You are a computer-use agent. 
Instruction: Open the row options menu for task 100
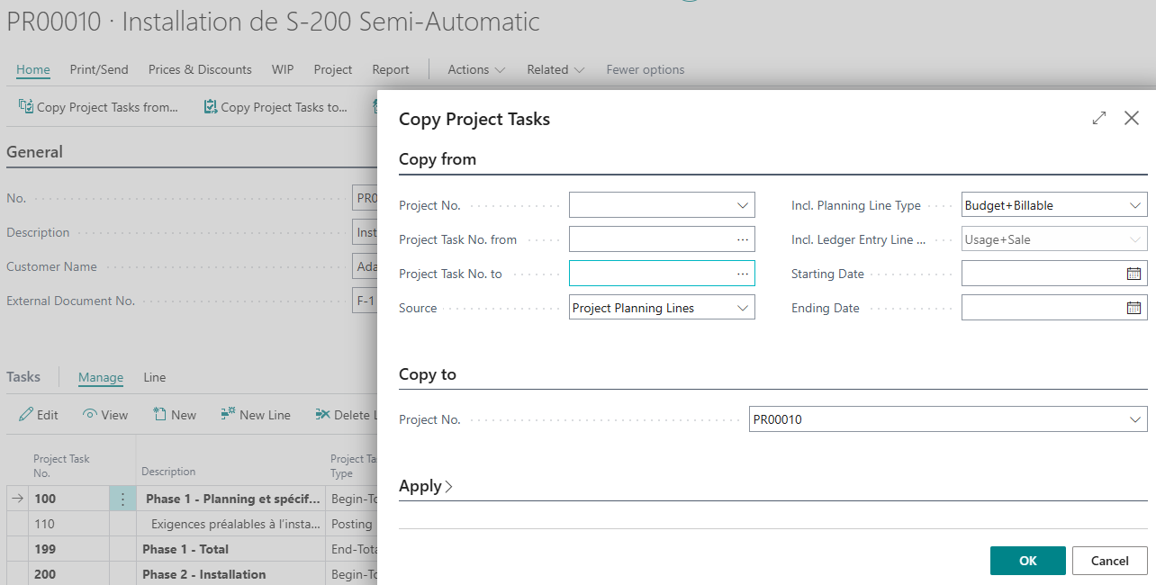122,499
